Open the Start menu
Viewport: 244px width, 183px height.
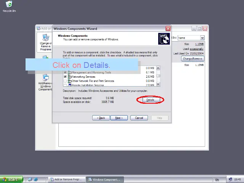[x=11, y=180]
